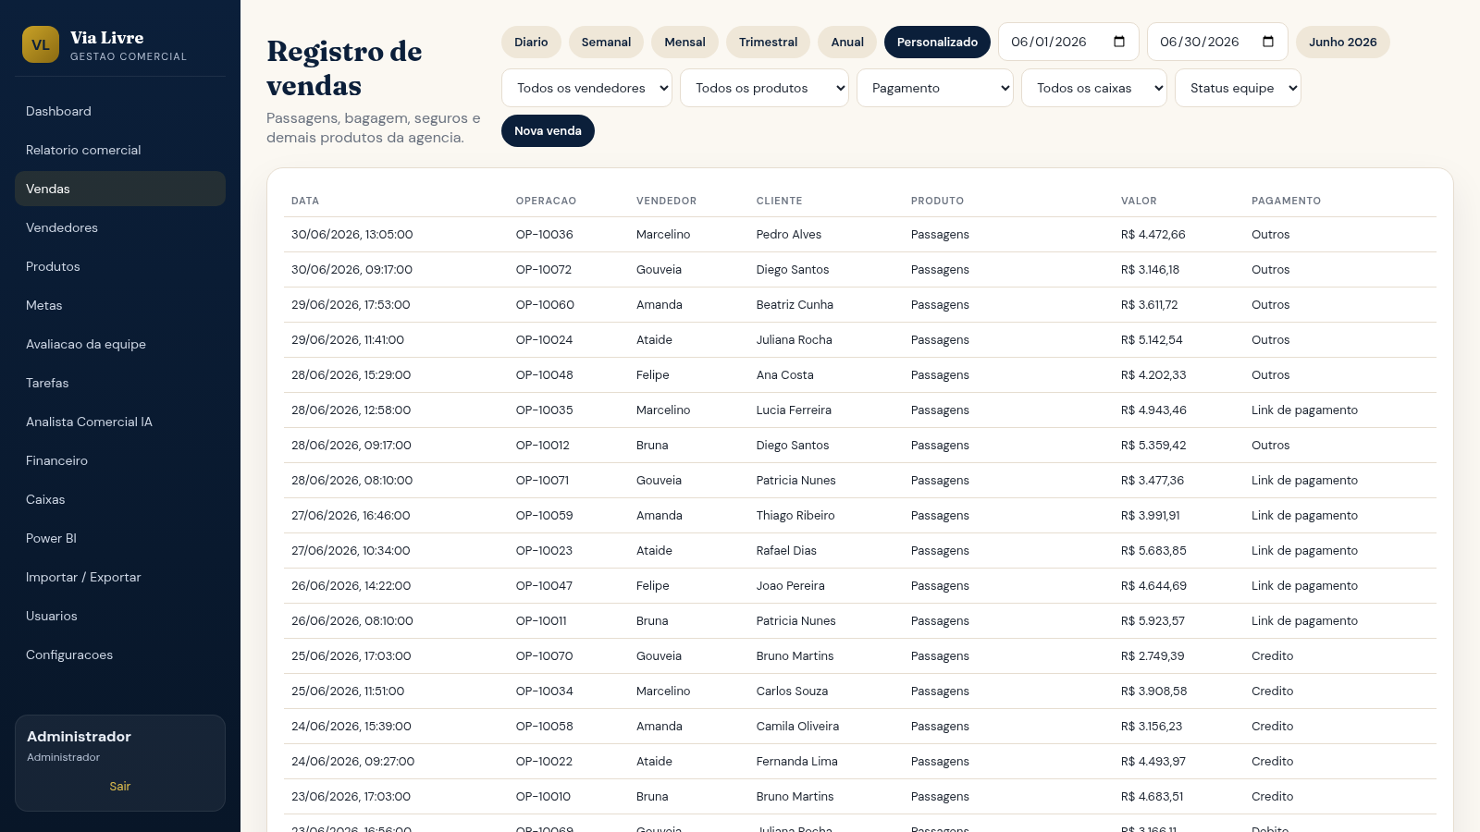This screenshot has height=832, width=1480.
Task: Select the Diario period filter
Action: pos(531,42)
